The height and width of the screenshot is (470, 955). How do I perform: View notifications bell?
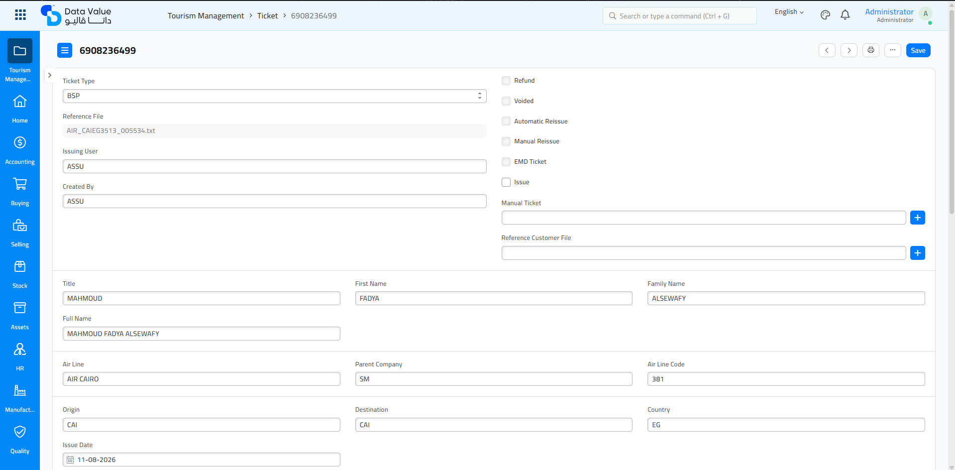845,15
